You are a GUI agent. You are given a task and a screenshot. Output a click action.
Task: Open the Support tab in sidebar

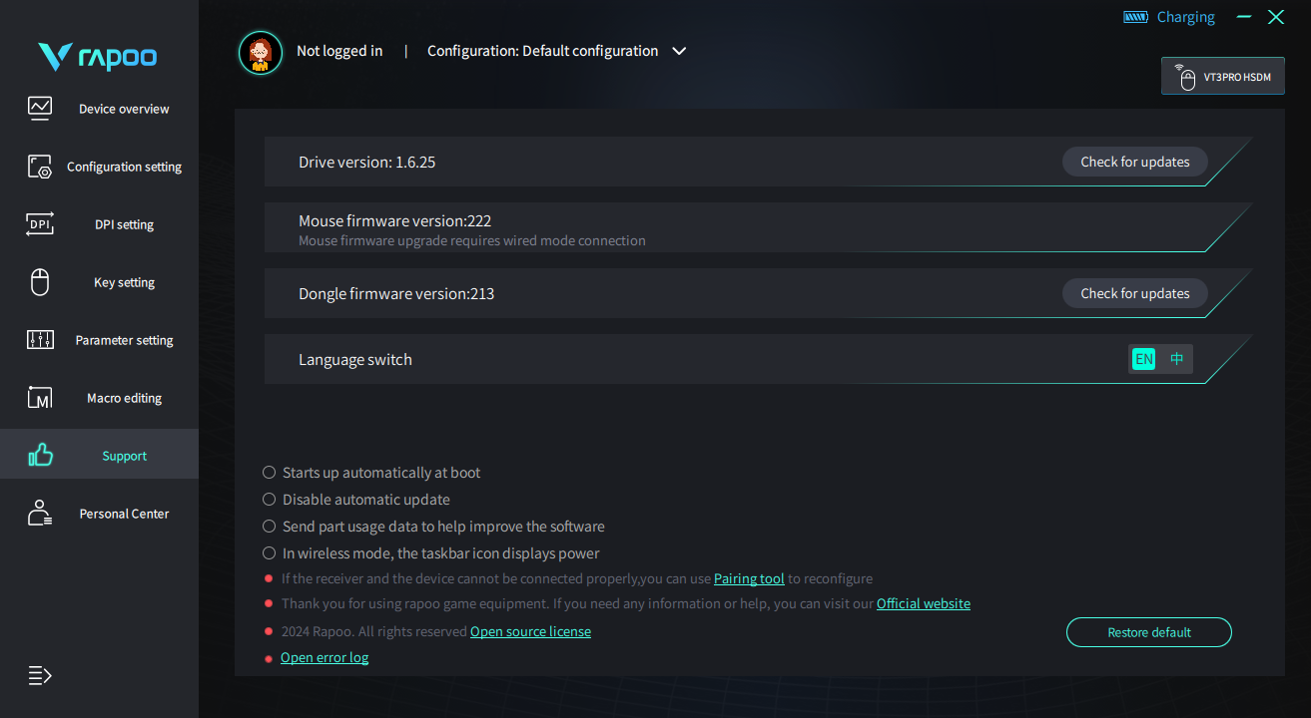pyautogui.click(x=100, y=456)
